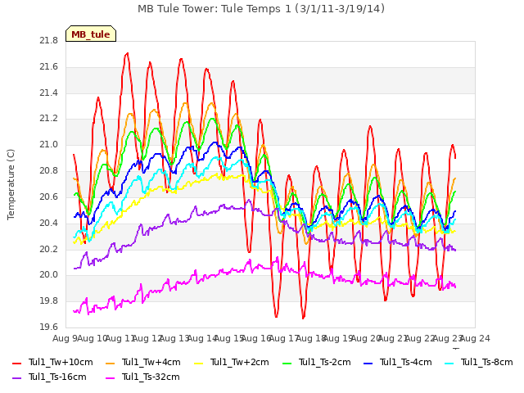
Task: Click the 20.8 y-axis tick label
Action: click(49, 171)
